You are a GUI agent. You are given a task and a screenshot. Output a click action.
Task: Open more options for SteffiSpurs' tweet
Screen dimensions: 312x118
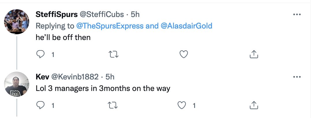[297, 14]
